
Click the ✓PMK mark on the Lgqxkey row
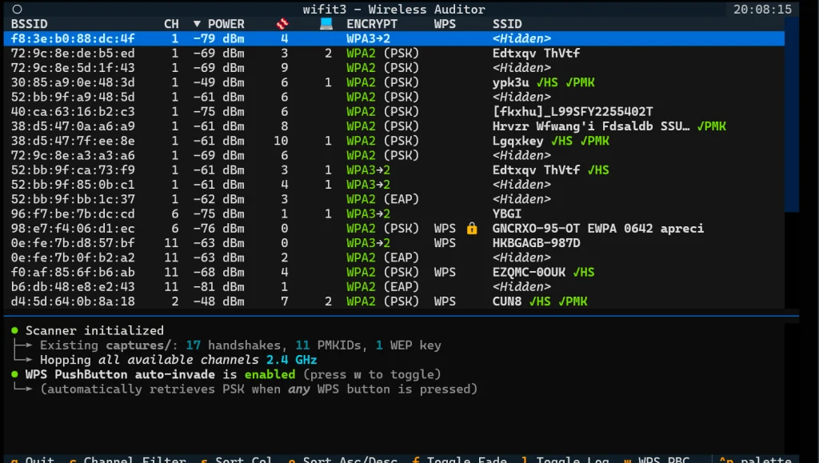(x=594, y=141)
